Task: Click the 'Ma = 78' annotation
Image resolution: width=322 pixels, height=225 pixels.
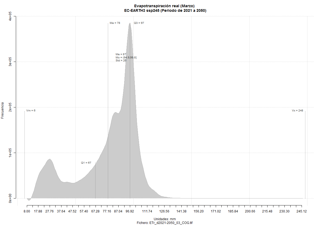Action: [115, 23]
